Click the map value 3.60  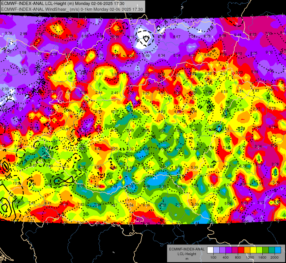click(x=115, y=74)
